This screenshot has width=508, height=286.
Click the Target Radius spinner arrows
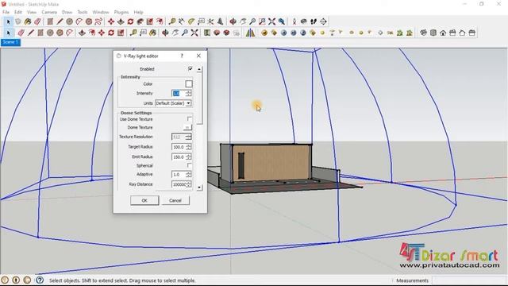click(189, 147)
